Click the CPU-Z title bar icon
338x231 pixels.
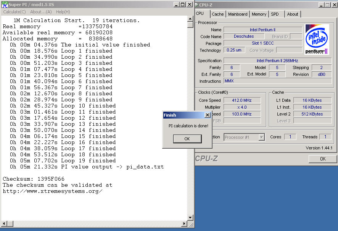click(196, 5)
